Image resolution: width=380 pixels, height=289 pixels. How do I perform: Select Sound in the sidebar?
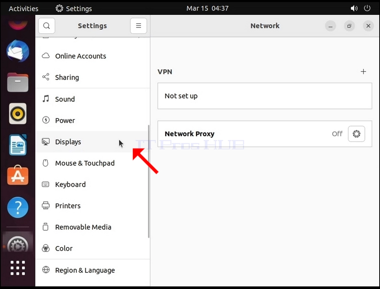92,99
